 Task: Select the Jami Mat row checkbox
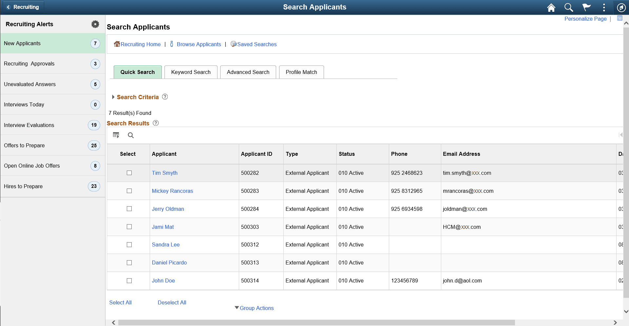pos(129,227)
